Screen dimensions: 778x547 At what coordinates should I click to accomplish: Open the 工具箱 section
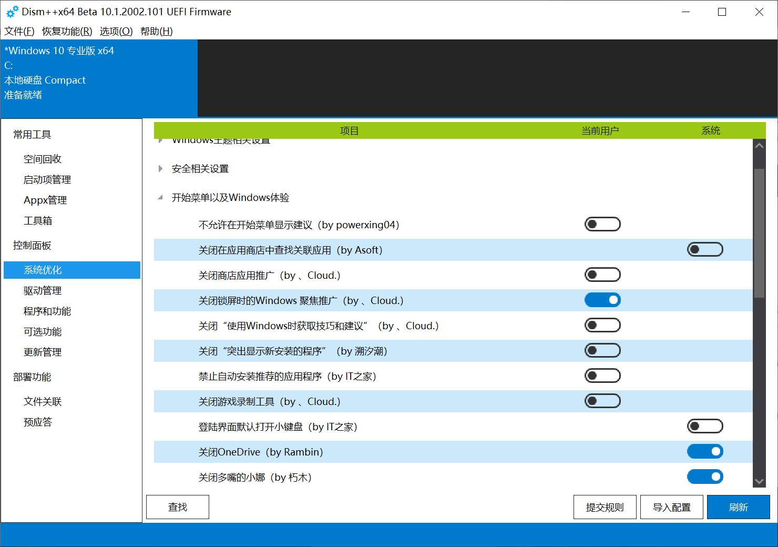(37, 220)
